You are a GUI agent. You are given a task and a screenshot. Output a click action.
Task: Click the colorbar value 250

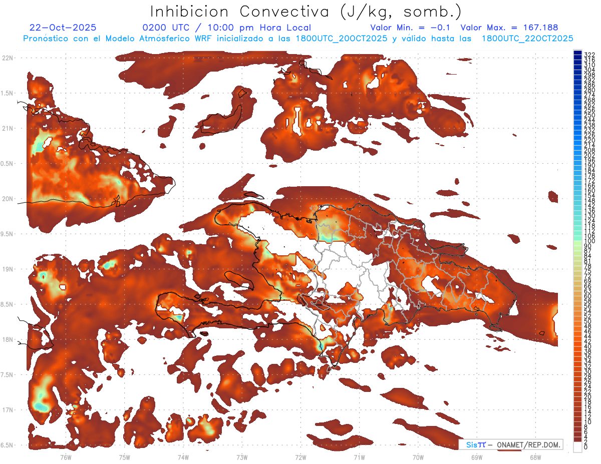(x=589, y=115)
